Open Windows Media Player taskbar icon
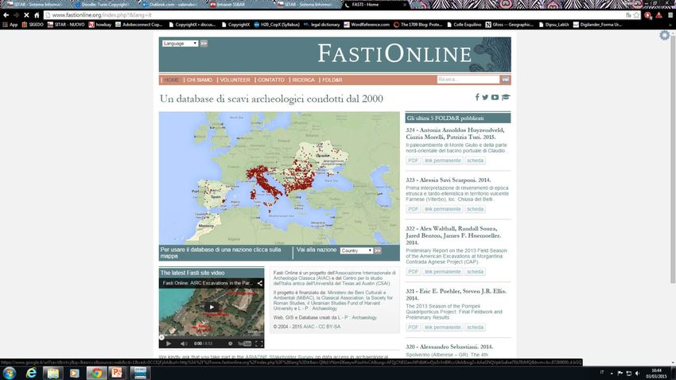The height and width of the screenshot is (380, 676). tap(74, 373)
